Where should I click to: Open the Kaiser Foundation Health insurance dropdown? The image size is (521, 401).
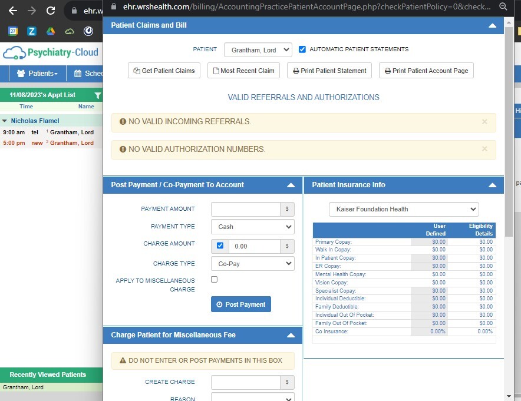pos(404,209)
